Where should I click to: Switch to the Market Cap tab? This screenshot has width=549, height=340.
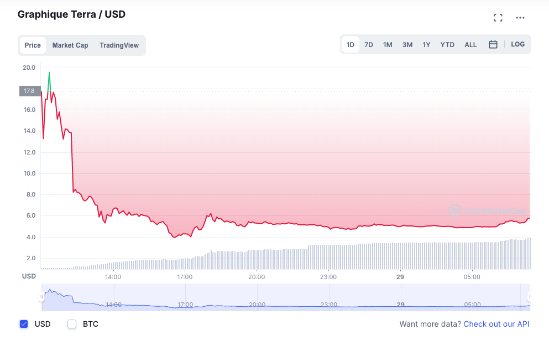(70, 45)
